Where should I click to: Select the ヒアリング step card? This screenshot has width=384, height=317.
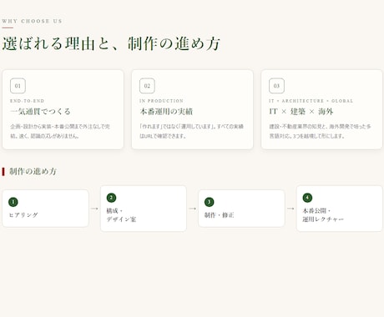[45, 209]
